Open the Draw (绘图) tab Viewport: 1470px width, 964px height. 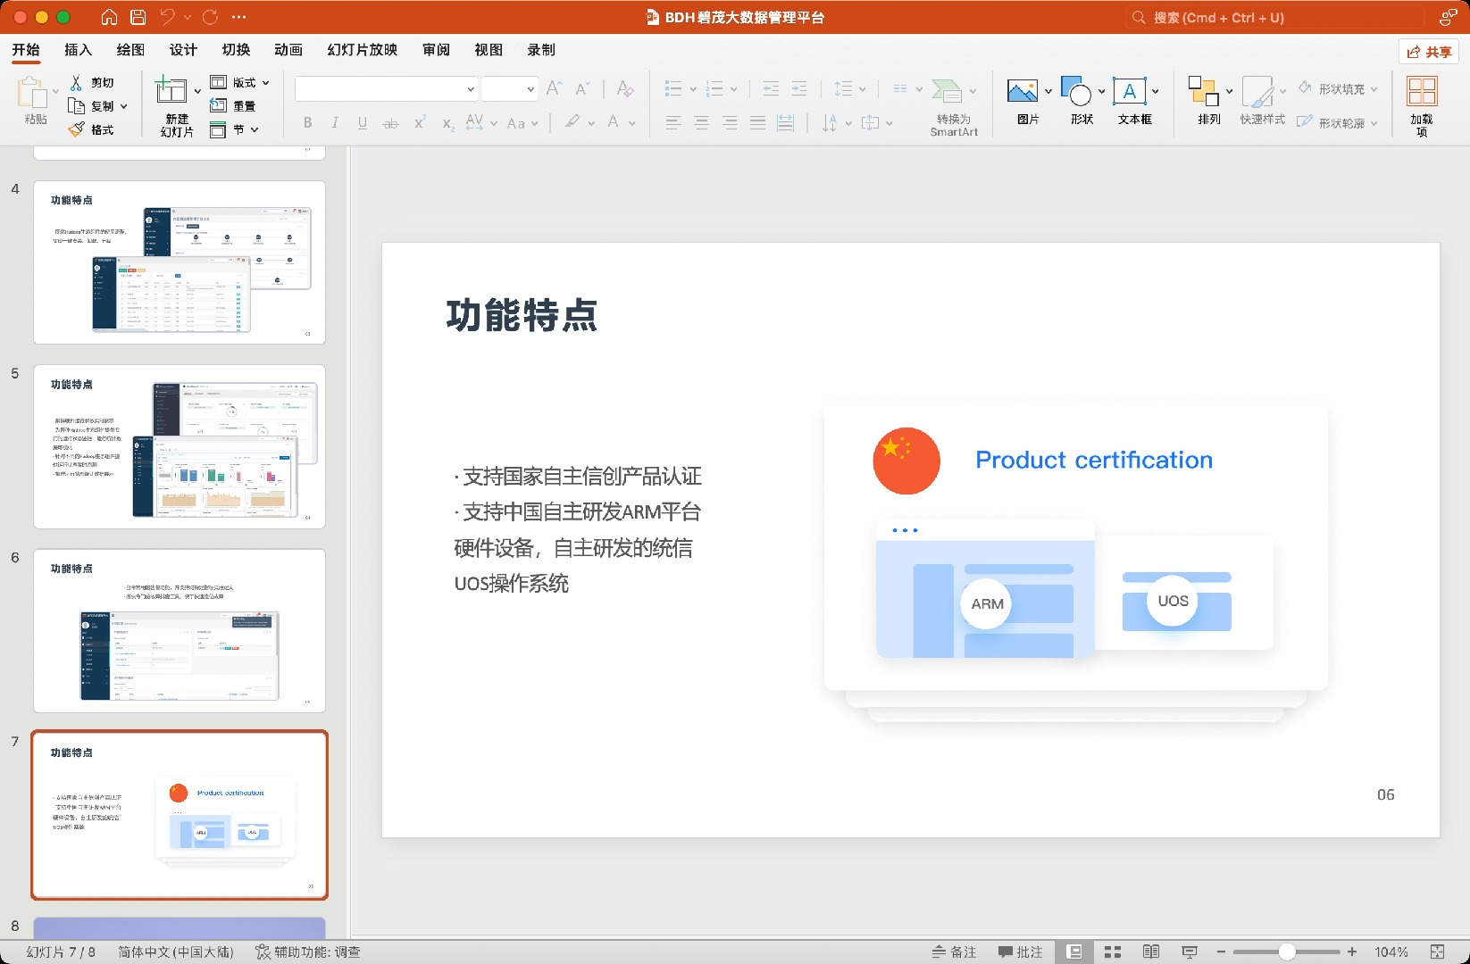[x=130, y=50]
